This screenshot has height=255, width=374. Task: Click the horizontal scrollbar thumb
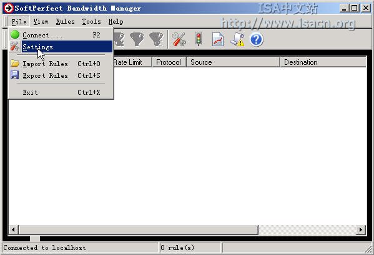(x=139, y=230)
